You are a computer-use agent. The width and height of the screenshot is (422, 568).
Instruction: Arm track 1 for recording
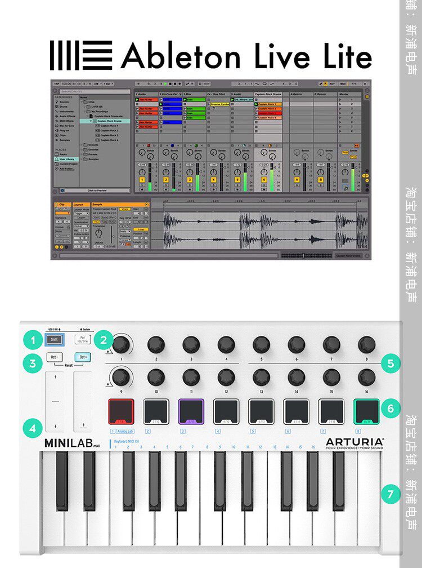coord(142,189)
